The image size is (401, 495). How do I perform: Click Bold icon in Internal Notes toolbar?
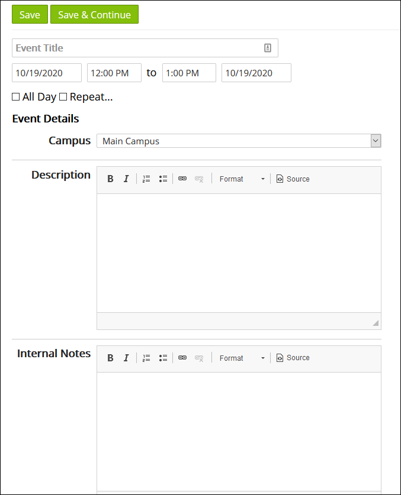[110, 358]
